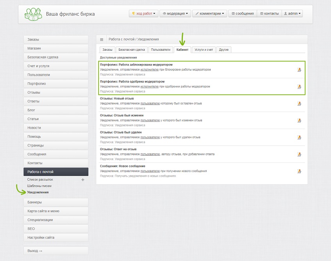Collapse the 'Работа с почтой' section
Image resolution: width=331 pixels, height=261 pixels.
point(56,172)
